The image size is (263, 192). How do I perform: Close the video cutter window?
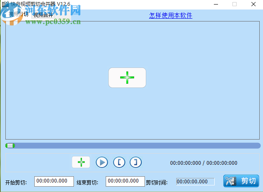pos(253,4)
